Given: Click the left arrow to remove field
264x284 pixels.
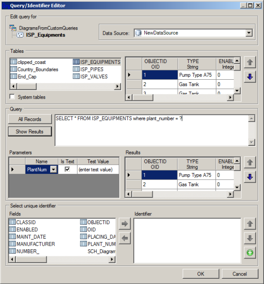Looking at the screenshot, I should [x=124, y=238].
